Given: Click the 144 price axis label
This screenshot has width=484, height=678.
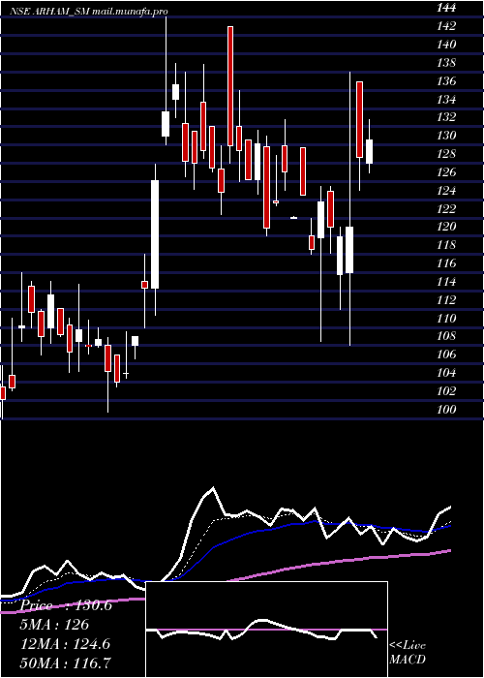Looking at the screenshot, I should (446, 8).
